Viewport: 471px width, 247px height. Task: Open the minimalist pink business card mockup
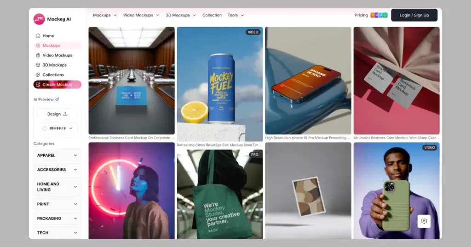[396, 81]
